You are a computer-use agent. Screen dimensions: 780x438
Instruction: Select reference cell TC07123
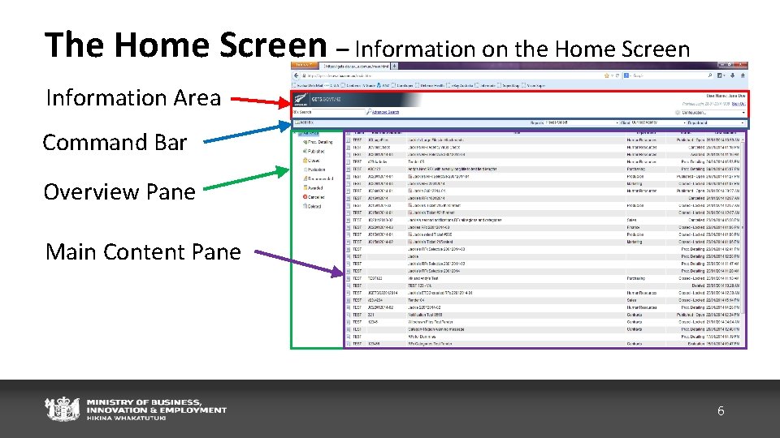pyautogui.click(x=375, y=278)
